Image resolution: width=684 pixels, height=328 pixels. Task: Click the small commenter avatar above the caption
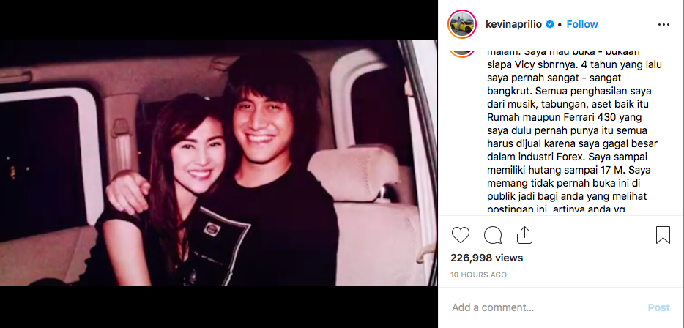click(x=462, y=53)
